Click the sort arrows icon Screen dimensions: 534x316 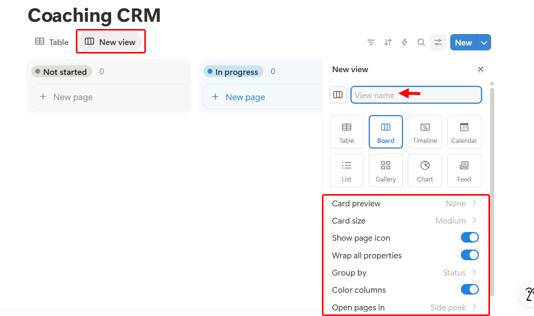coord(387,42)
